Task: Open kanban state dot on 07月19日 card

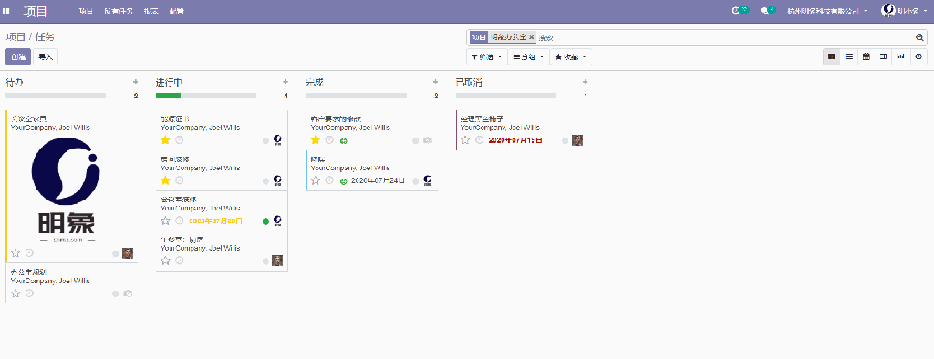Action: click(x=566, y=140)
